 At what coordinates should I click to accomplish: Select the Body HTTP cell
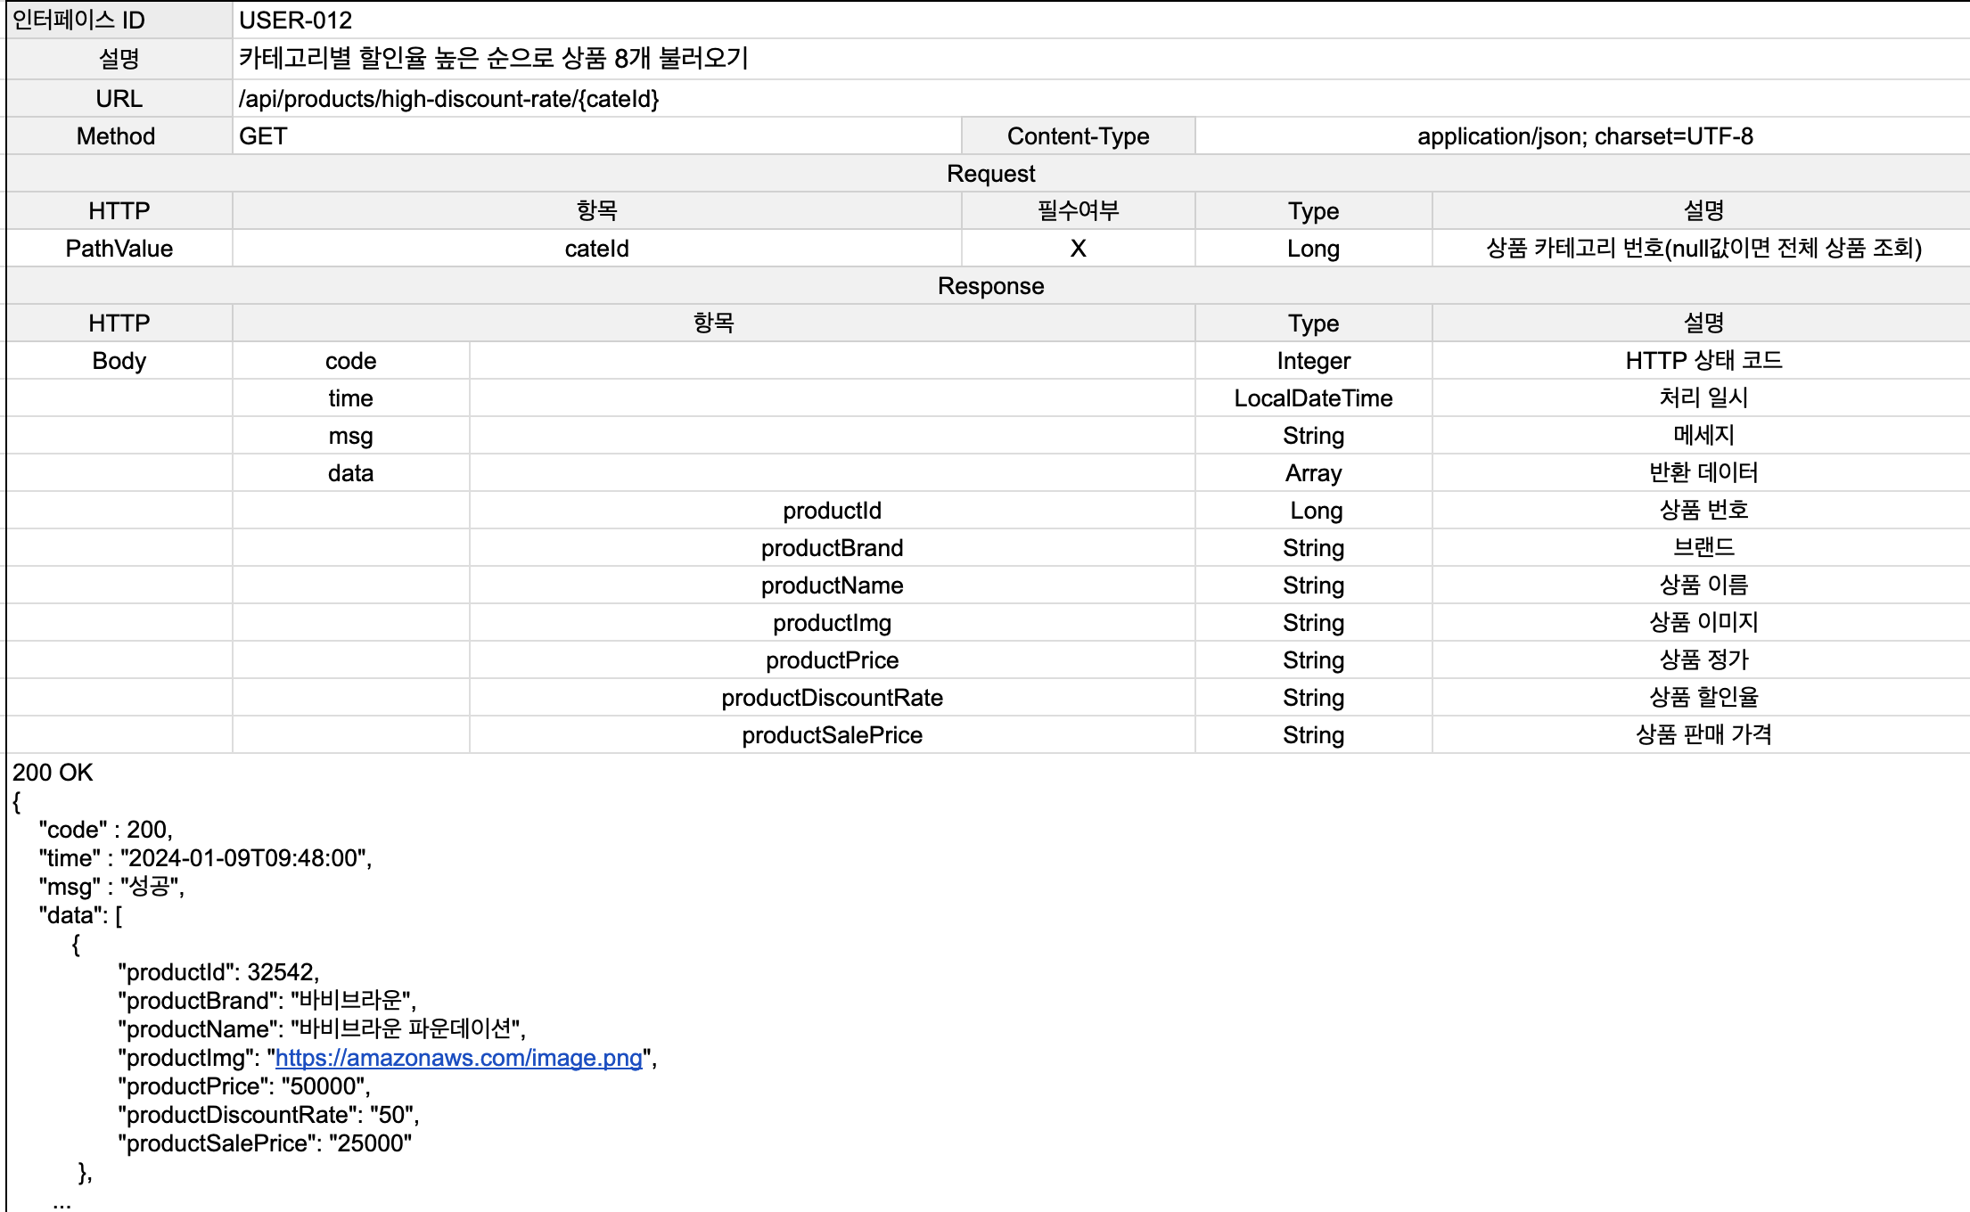119,361
